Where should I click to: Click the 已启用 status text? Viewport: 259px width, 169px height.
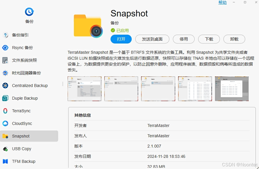123,31
